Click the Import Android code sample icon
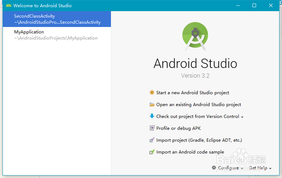 [x=152, y=152]
